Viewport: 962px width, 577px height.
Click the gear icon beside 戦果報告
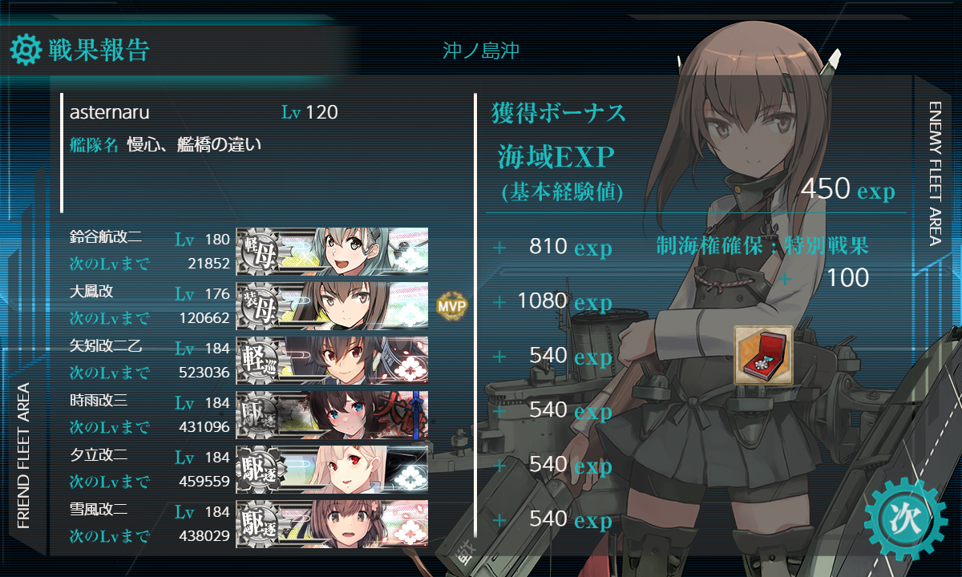pyautogui.click(x=25, y=50)
